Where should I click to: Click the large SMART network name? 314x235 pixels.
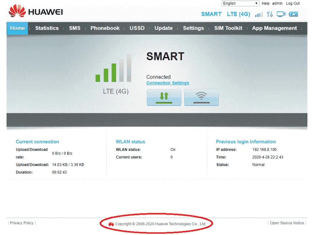(x=165, y=56)
